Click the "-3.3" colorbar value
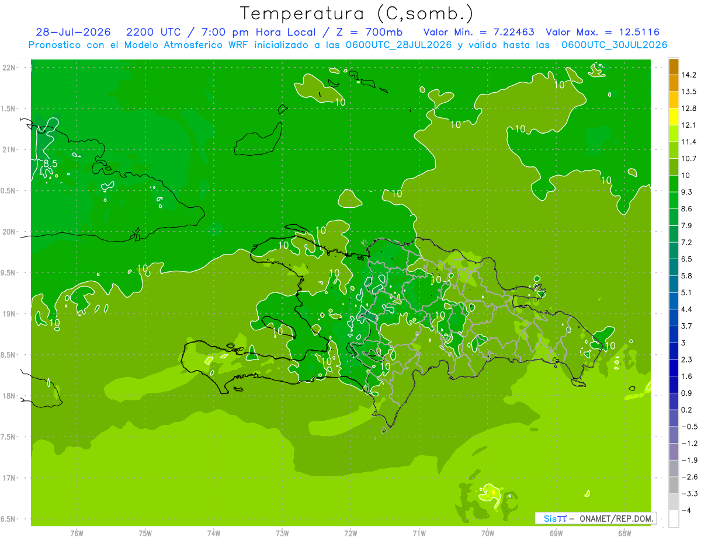The image size is (701, 541). point(689,494)
